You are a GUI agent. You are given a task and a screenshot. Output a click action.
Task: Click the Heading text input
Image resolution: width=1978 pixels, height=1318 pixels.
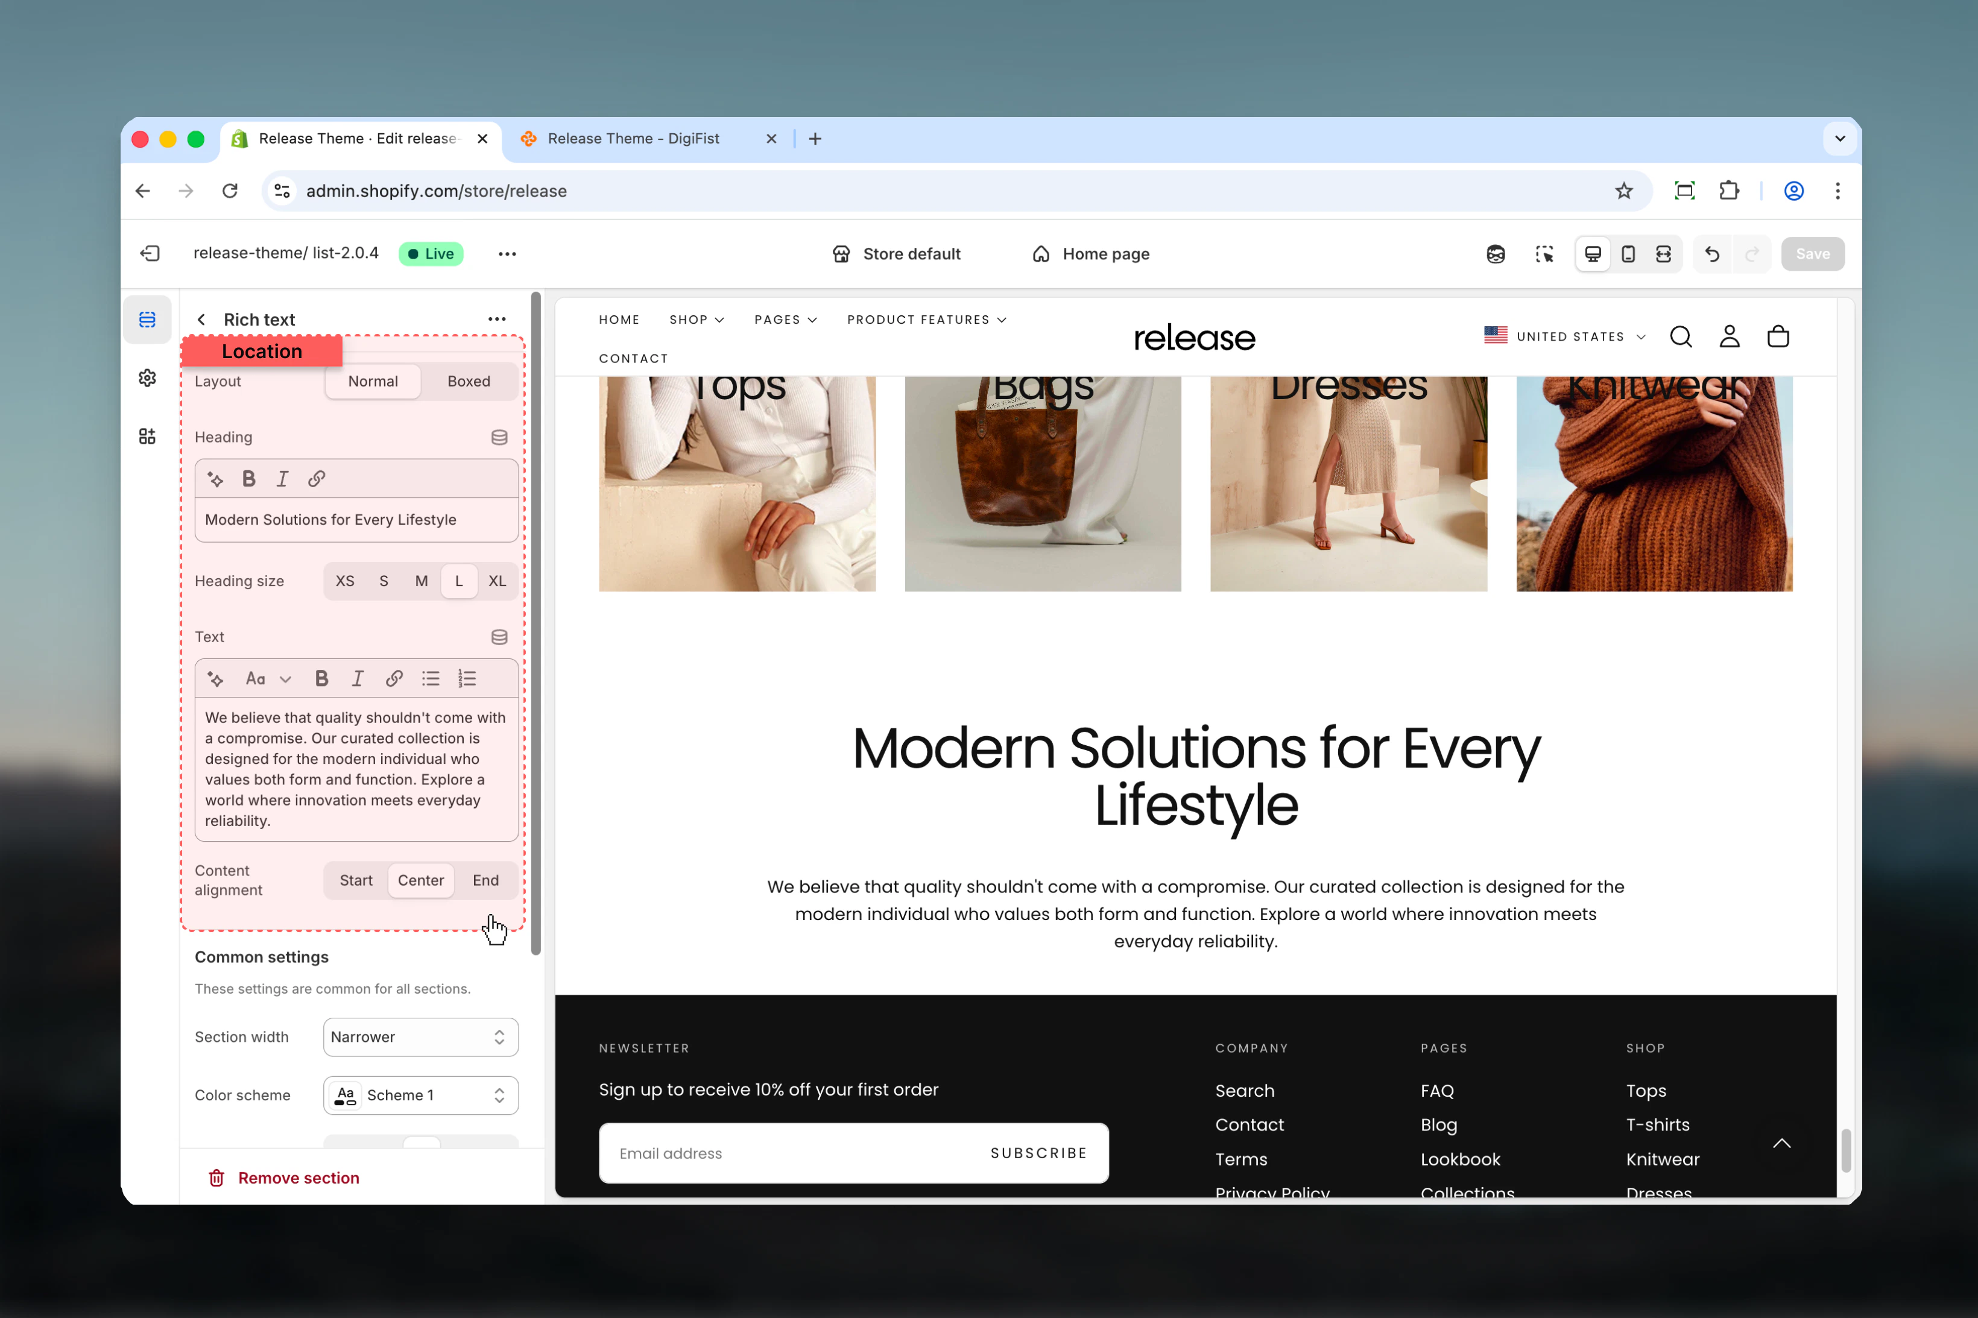[356, 520]
